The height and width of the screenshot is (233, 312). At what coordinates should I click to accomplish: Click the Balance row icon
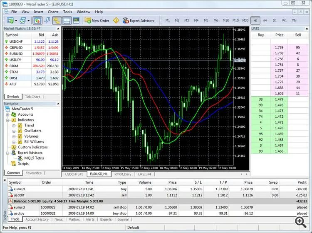[10, 201]
